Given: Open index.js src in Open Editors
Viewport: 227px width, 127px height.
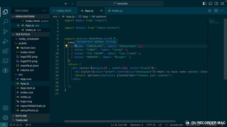Looking at the screenshot, I should tap(30, 30).
